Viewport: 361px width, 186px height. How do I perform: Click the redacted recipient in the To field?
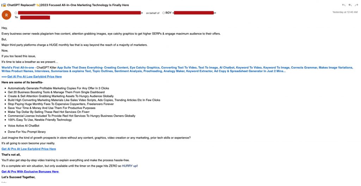pyautogui.click(x=35, y=17)
